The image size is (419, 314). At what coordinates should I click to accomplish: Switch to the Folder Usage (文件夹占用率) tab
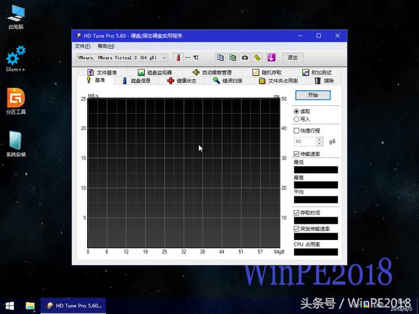click(x=279, y=80)
